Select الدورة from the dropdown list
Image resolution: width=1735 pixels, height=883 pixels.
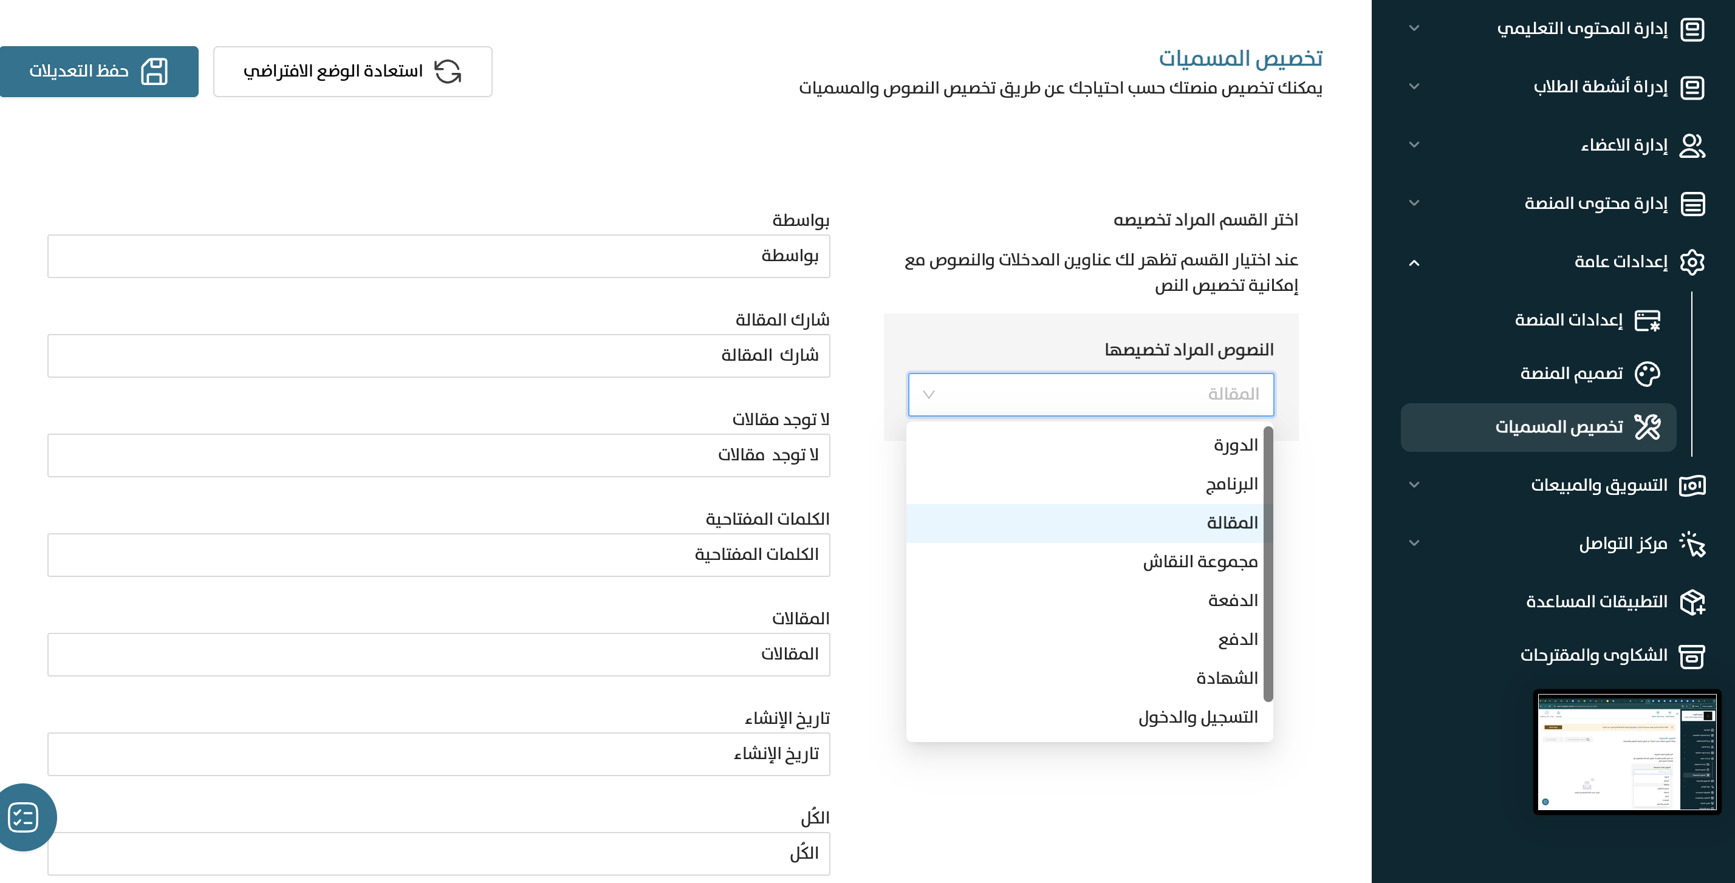tap(1235, 445)
